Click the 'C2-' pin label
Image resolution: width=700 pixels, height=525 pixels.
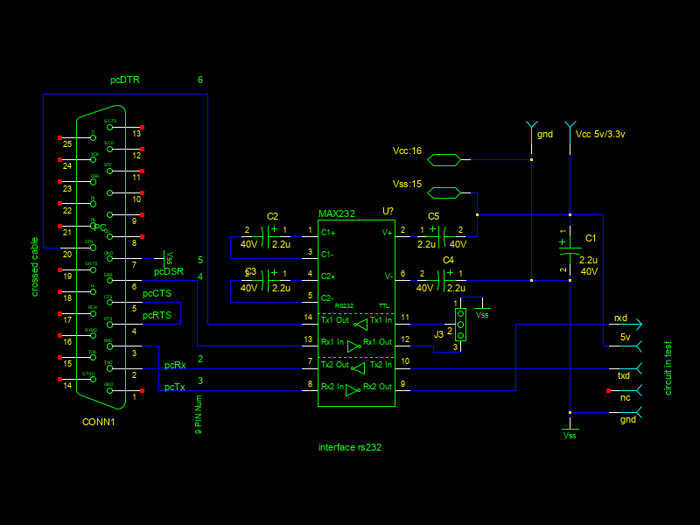point(327,298)
